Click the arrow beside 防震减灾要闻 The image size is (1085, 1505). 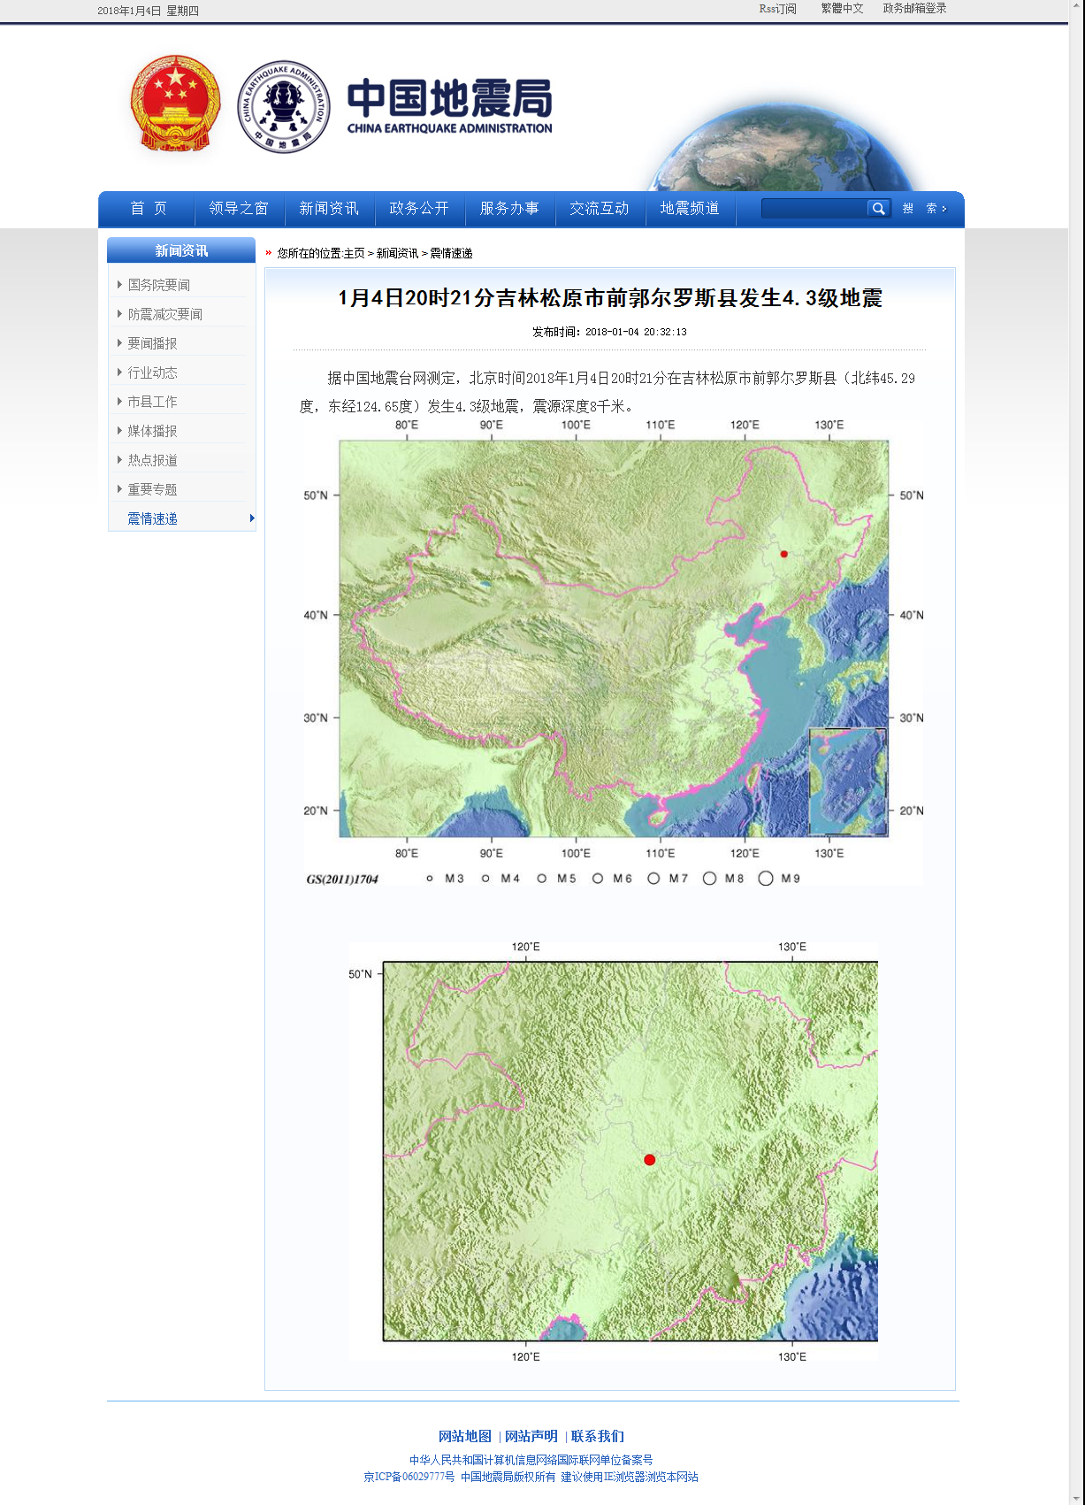pyautogui.click(x=119, y=313)
